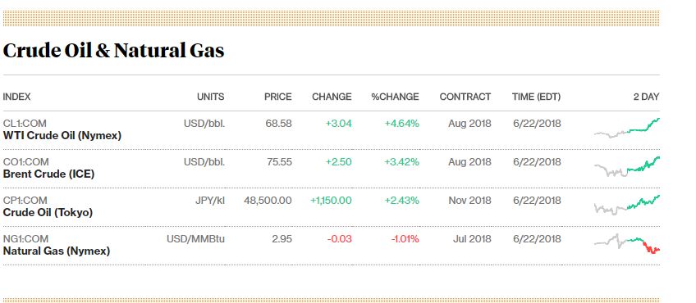Click the %CHANGE column header
Viewport: 696px width, 303px height.
point(395,97)
